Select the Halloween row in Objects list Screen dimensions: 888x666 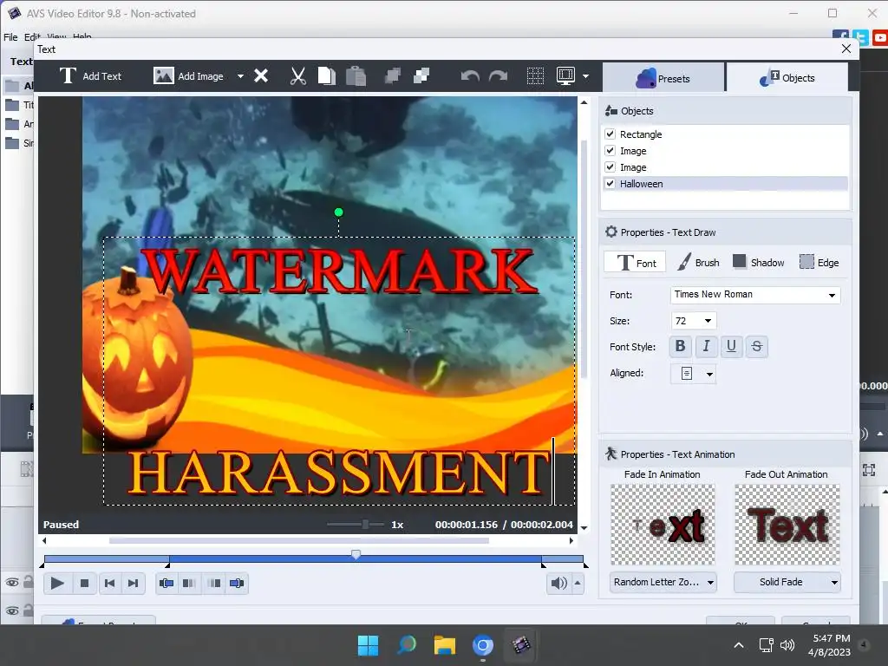coord(725,184)
